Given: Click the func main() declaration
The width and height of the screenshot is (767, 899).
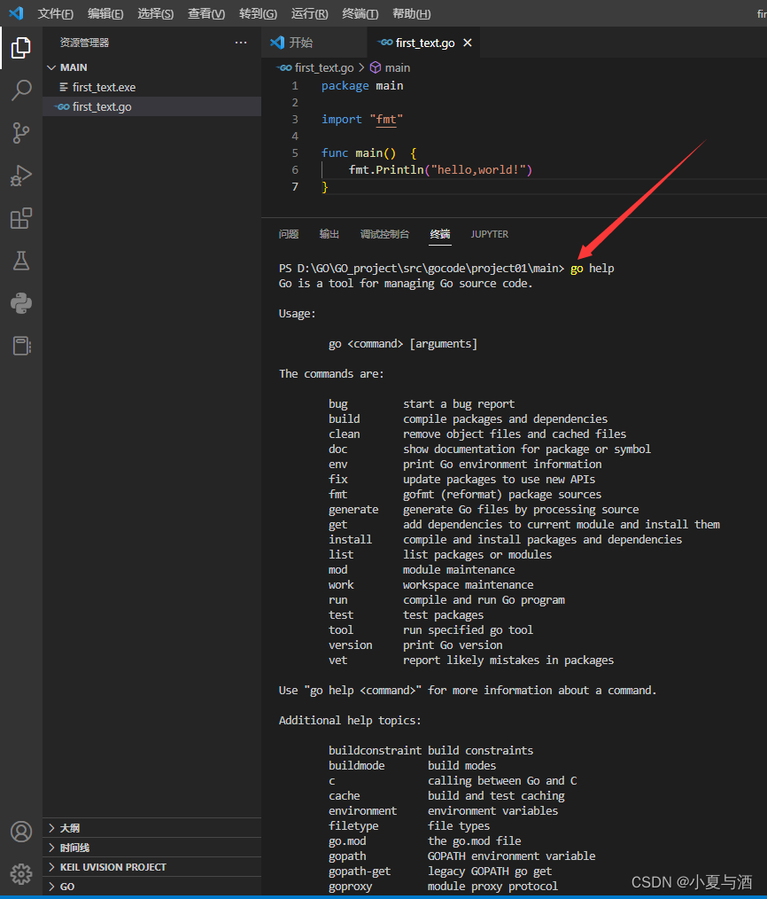Looking at the screenshot, I should pyautogui.click(x=369, y=153).
